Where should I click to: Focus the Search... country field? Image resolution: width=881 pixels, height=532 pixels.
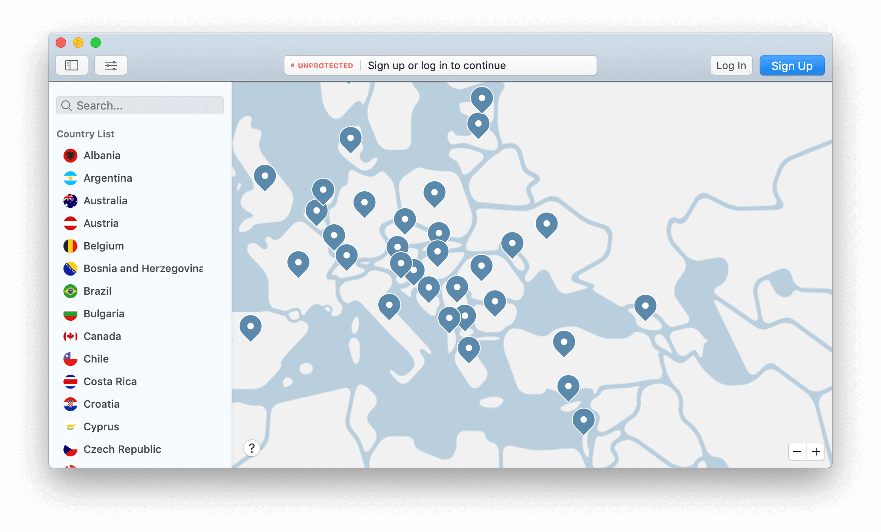click(x=140, y=106)
